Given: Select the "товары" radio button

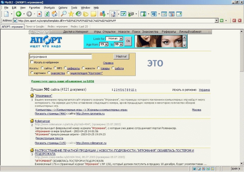Looking at the screenshot, I should click(98, 68).
